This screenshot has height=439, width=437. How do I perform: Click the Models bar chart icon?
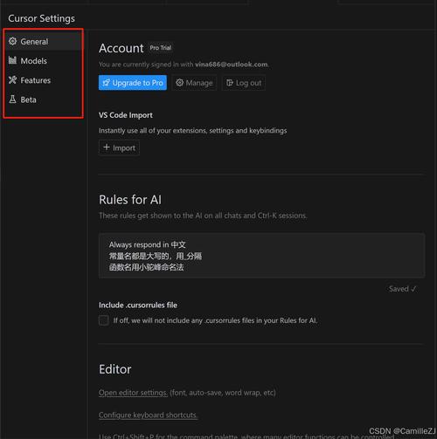12,60
